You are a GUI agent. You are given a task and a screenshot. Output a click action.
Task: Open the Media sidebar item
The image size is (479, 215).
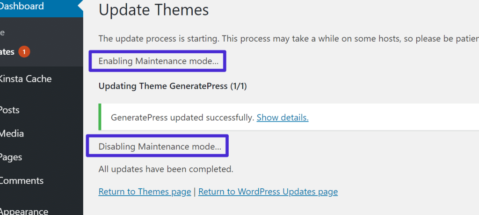(x=12, y=134)
